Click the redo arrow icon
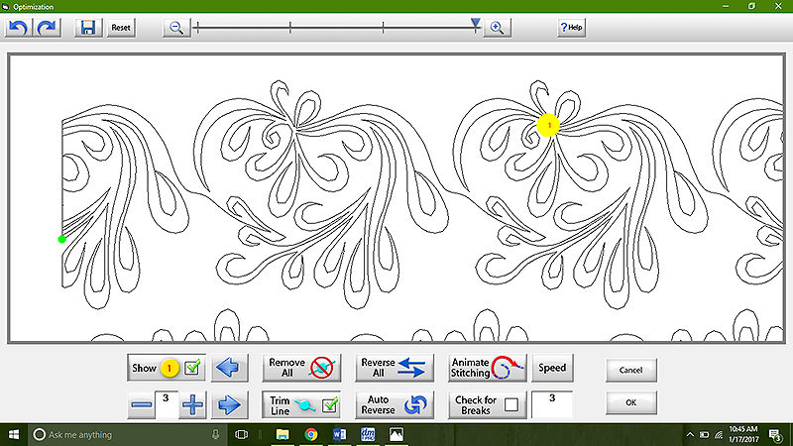The image size is (793, 446). 47,28
